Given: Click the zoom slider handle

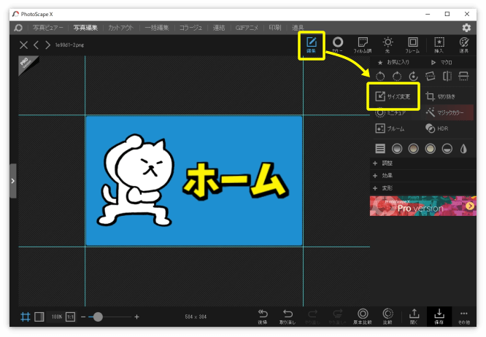Looking at the screenshot, I should point(98,317).
